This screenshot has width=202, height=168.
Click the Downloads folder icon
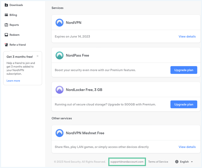pyautogui.click(x=6, y=5)
